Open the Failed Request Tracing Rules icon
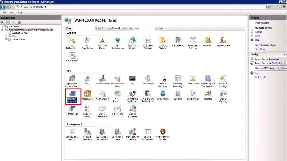 [x=208, y=81]
